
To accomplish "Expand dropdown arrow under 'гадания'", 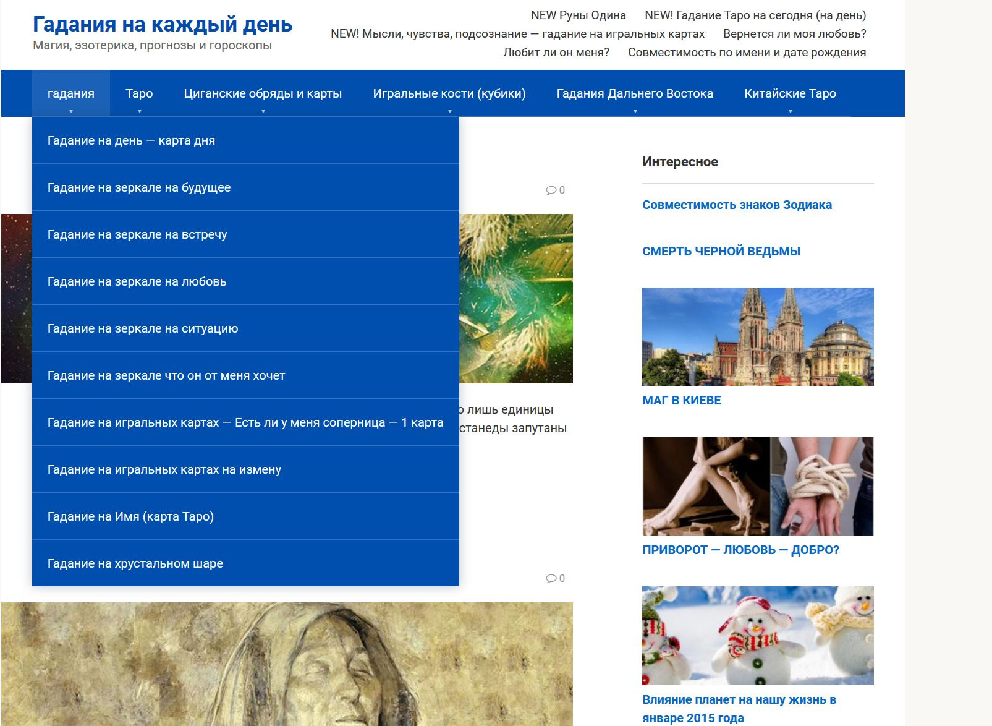I will tap(71, 111).
